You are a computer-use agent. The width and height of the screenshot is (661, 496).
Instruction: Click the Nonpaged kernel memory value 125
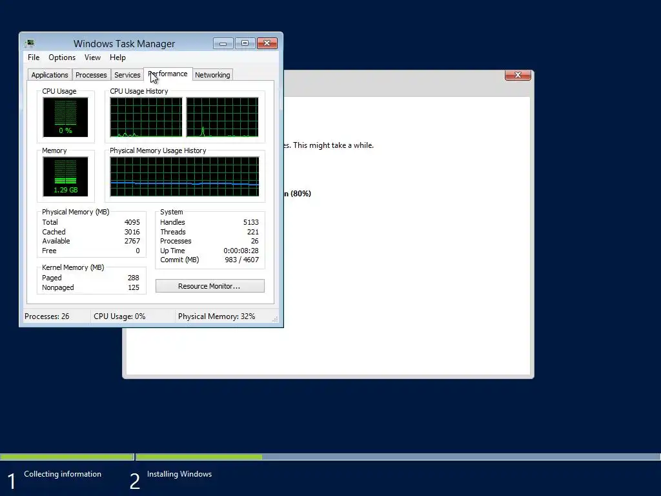133,287
